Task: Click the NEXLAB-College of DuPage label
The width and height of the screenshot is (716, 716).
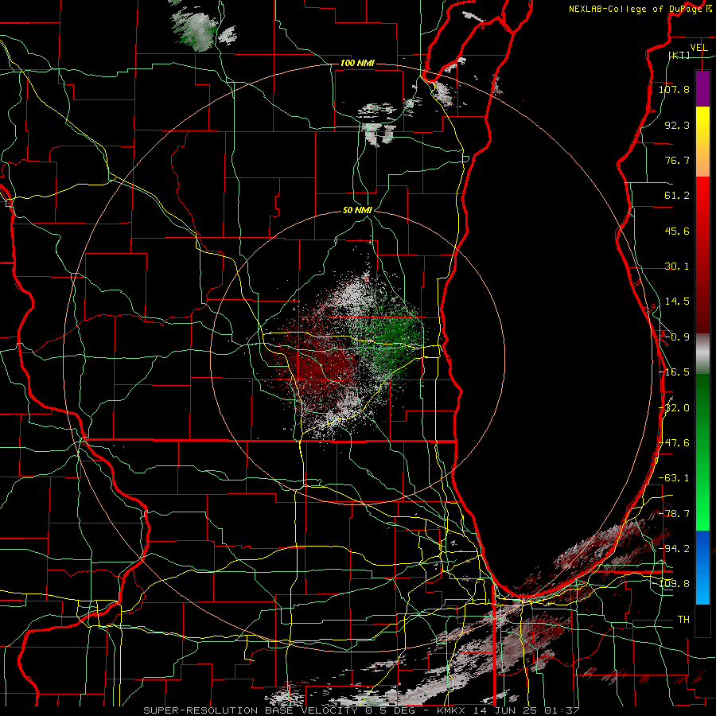Action: point(636,9)
